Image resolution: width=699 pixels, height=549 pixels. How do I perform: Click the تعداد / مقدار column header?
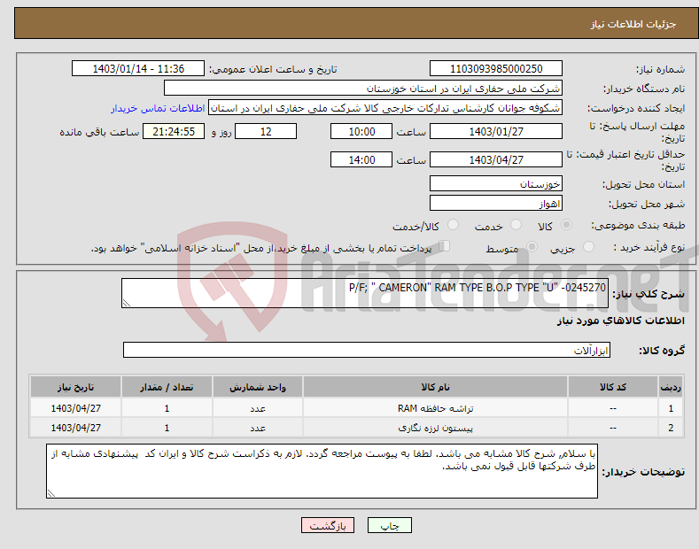[x=167, y=387]
